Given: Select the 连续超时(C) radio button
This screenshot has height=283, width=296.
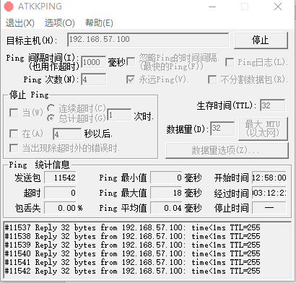Looking at the screenshot, I should coord(51,108).
